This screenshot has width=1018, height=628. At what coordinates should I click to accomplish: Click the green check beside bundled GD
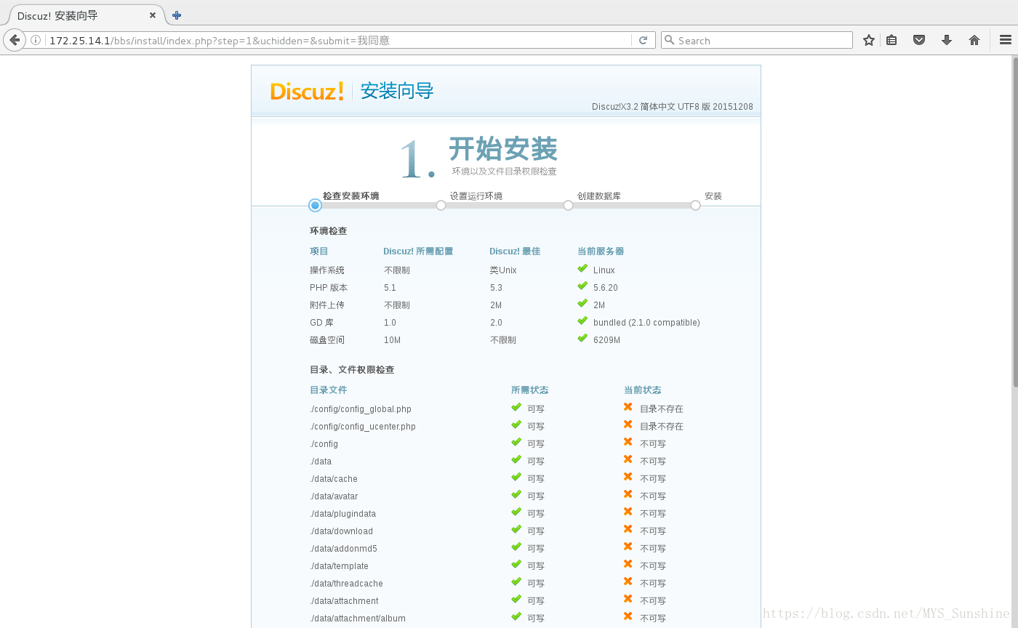tap(582, 321)
